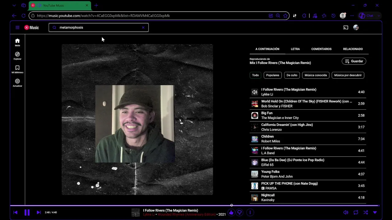This screenshot has height=220, width=392.
Task: Like the current song with thumbs up
Action: (231, 212)
